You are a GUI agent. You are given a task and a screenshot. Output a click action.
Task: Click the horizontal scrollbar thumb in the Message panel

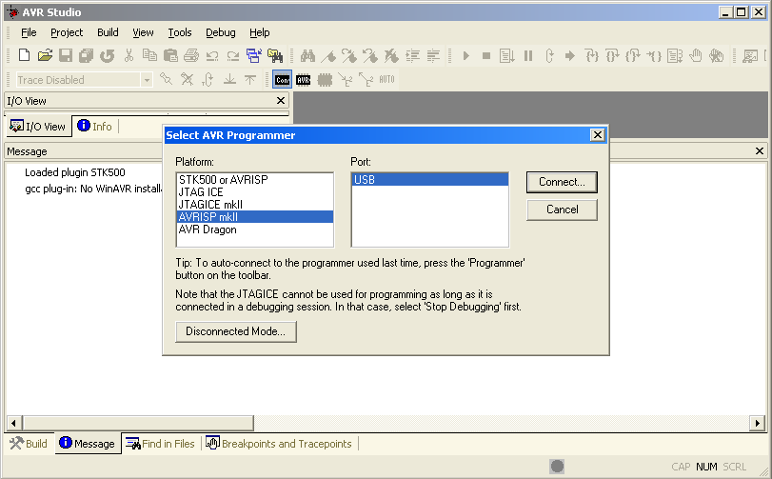(x=137, y=423)
